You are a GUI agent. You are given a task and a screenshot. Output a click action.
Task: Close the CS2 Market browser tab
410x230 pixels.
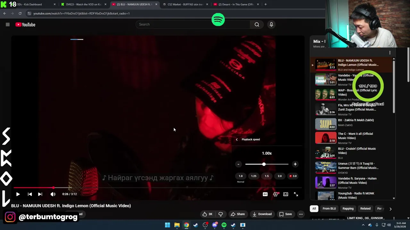click(x=207, y=4)
